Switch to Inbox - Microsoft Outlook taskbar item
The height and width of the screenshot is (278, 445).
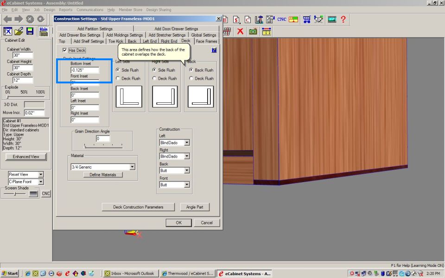(130, 273)
